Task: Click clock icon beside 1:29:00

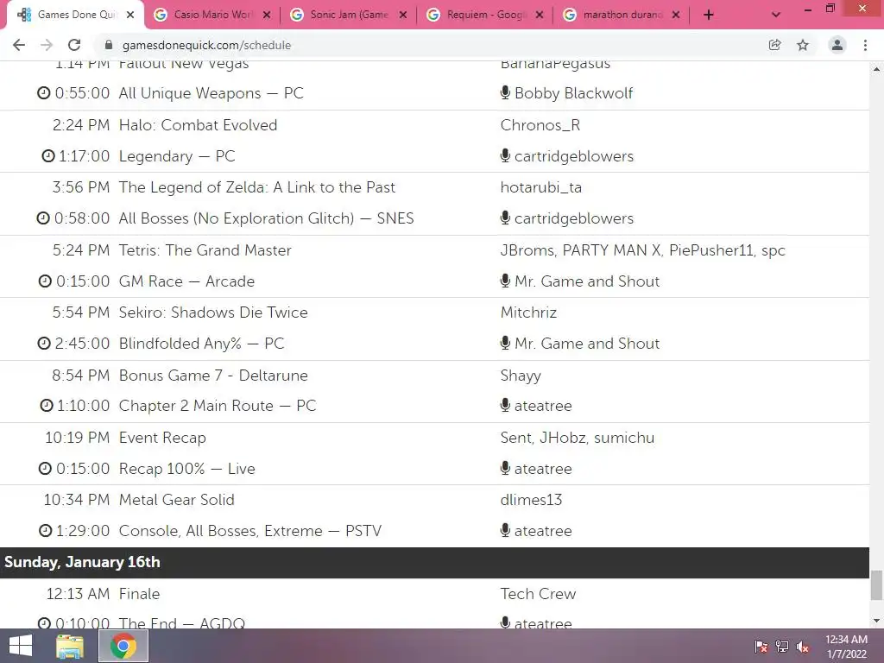Action: click(45, 531)
